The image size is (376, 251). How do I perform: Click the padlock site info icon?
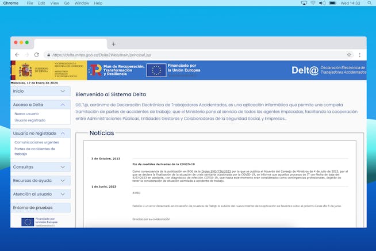(48, 55)
